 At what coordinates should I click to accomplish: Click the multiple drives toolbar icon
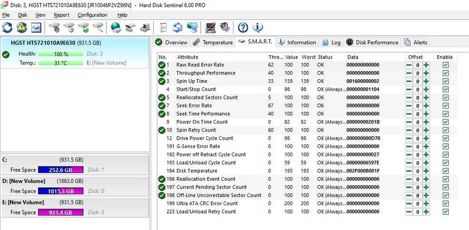[130, 28]
